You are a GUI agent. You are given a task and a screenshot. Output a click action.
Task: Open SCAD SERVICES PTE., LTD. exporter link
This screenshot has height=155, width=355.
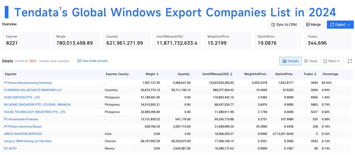click(x=22, y=97)
